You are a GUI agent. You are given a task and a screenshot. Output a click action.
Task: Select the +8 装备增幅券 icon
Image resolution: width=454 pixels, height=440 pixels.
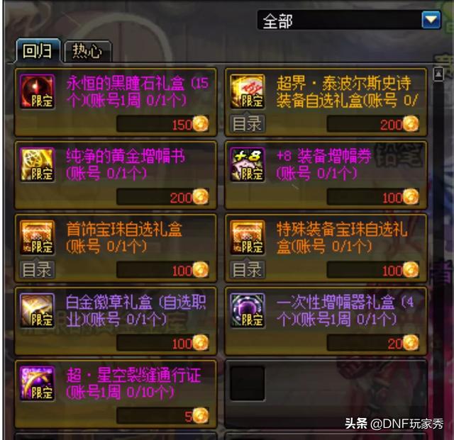click(248, 164)
